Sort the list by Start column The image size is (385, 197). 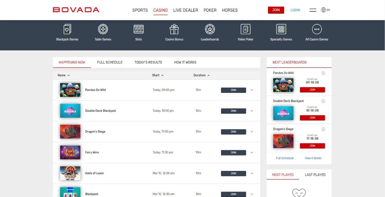pyautogui.click(x=158, y=75)
